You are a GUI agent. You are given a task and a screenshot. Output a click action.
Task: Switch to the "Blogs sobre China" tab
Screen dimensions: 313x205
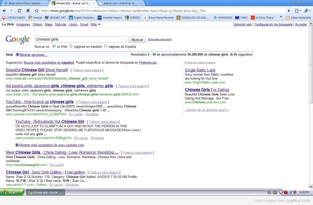click(24, 3)
